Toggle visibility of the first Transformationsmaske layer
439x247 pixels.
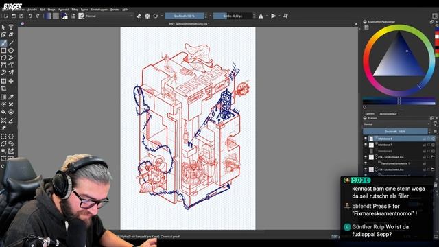tap(366, 163)
